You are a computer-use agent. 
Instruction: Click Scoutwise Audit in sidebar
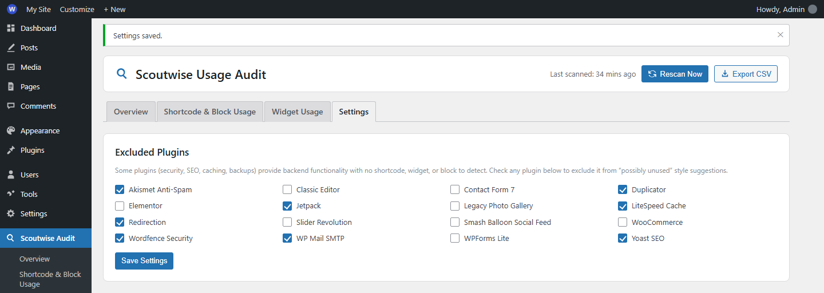coord(46,238)
